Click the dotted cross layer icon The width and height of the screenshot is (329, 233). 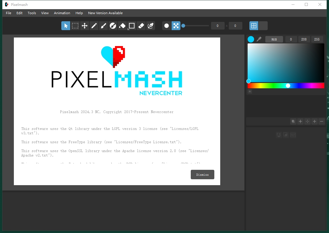click(x=307, y=121)
